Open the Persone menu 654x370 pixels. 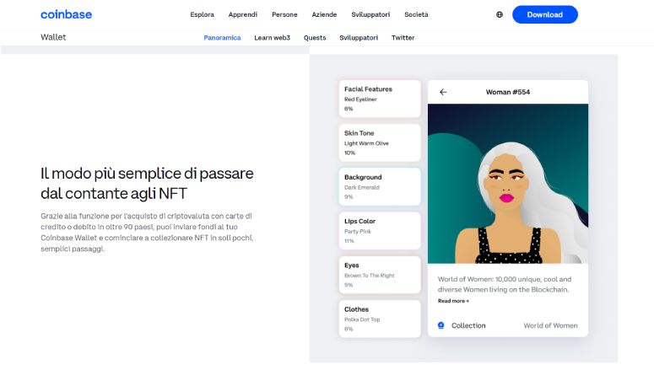(284, 14)
